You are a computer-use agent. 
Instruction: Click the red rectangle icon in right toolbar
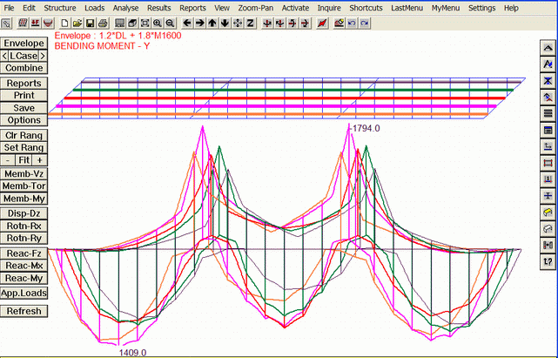click(548, 163)
